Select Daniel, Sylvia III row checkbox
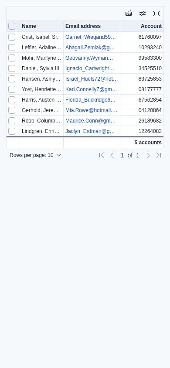Image resolution: width=170 pixels, height=368 pixels. point(12,68)
